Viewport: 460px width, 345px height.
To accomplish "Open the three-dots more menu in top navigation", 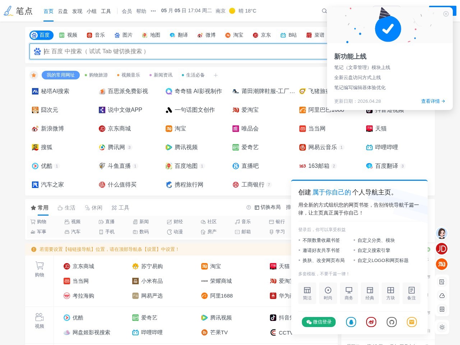I will pos(153,11).
